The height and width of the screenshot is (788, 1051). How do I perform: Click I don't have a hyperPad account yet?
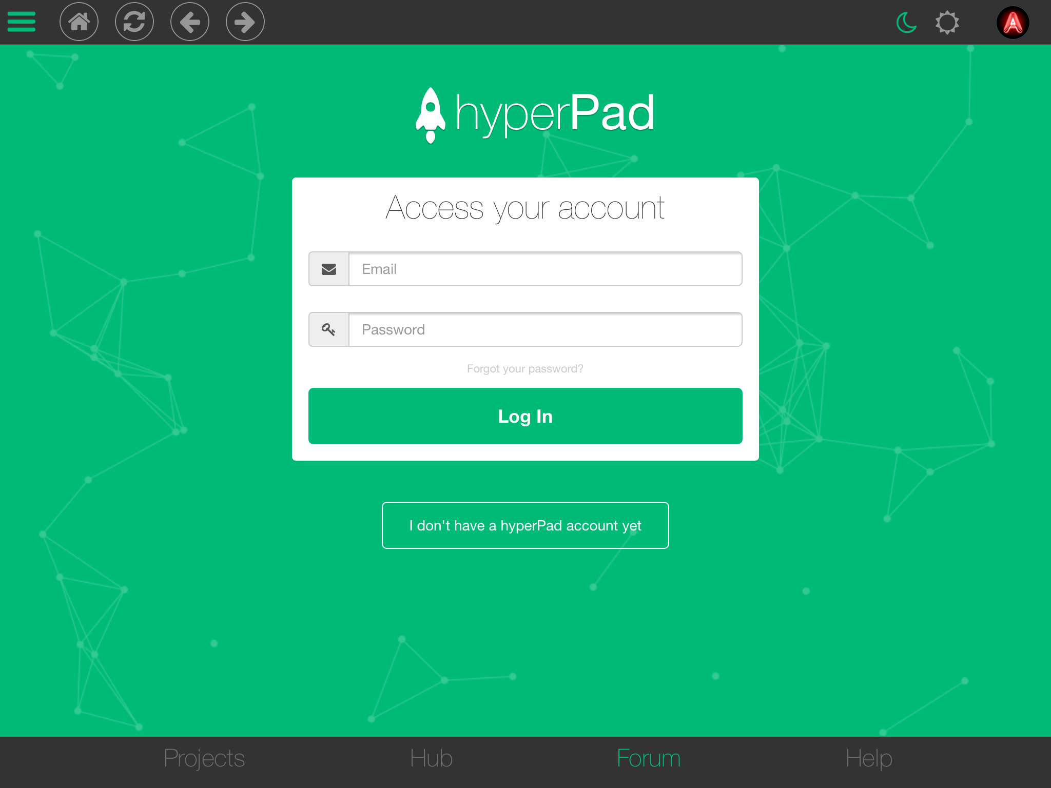click(x=525, y=525)
